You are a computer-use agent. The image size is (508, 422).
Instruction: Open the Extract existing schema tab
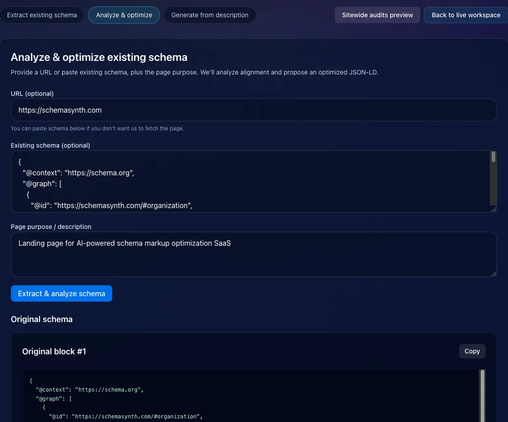pos(42,15)
